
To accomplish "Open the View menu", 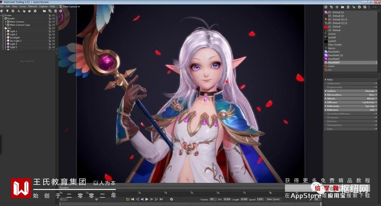I will 14,6.
